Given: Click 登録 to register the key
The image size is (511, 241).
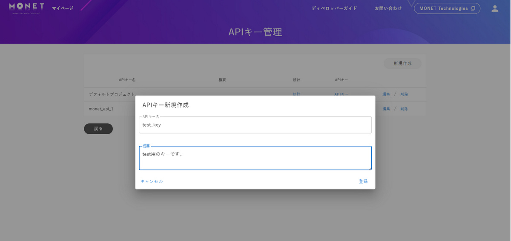Looking at the screenshot, I should click(363, 181).
